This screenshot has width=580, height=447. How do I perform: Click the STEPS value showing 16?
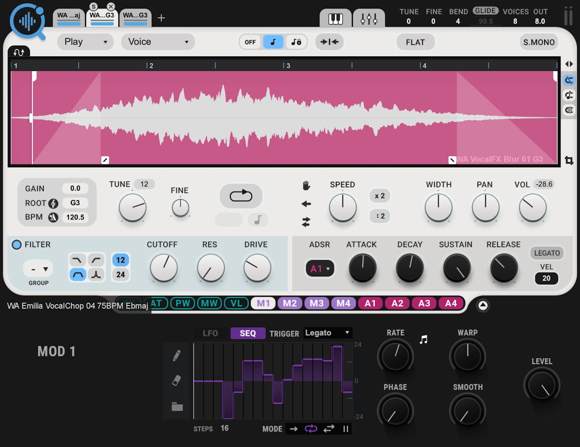pyautogui.click(x=224, y=428)
